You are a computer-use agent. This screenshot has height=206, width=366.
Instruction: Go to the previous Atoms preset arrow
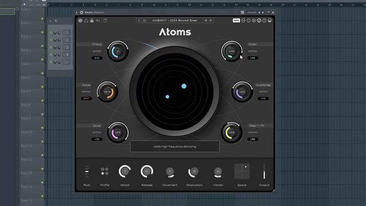(206, 21)
